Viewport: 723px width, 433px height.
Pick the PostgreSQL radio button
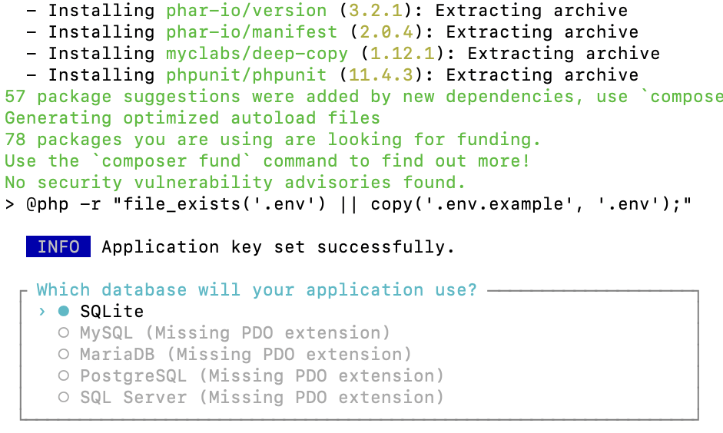(64, 376)
